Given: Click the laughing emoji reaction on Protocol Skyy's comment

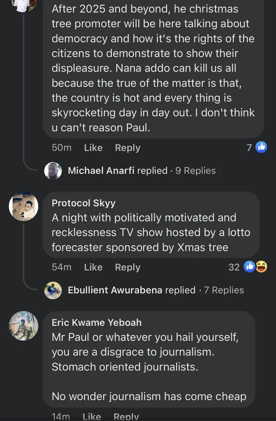Looking at the screenshot, I should coord(261,267).
